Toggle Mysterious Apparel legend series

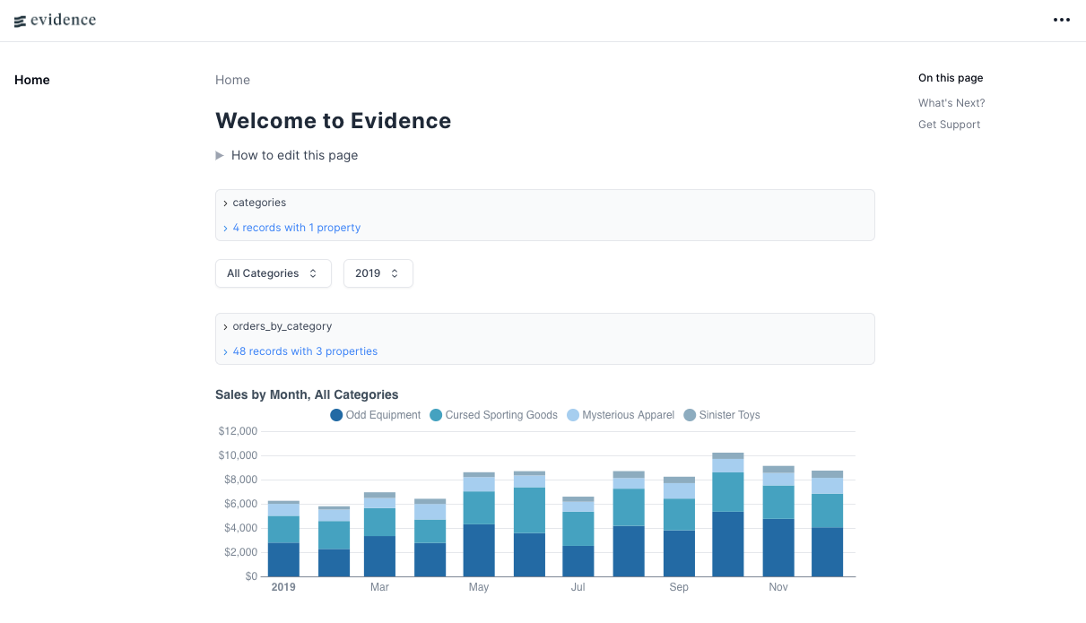pyautogui.click(x=621, y=415)
